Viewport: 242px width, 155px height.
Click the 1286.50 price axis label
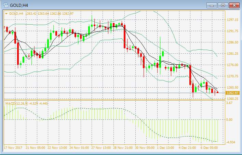[x=232, y=42]
